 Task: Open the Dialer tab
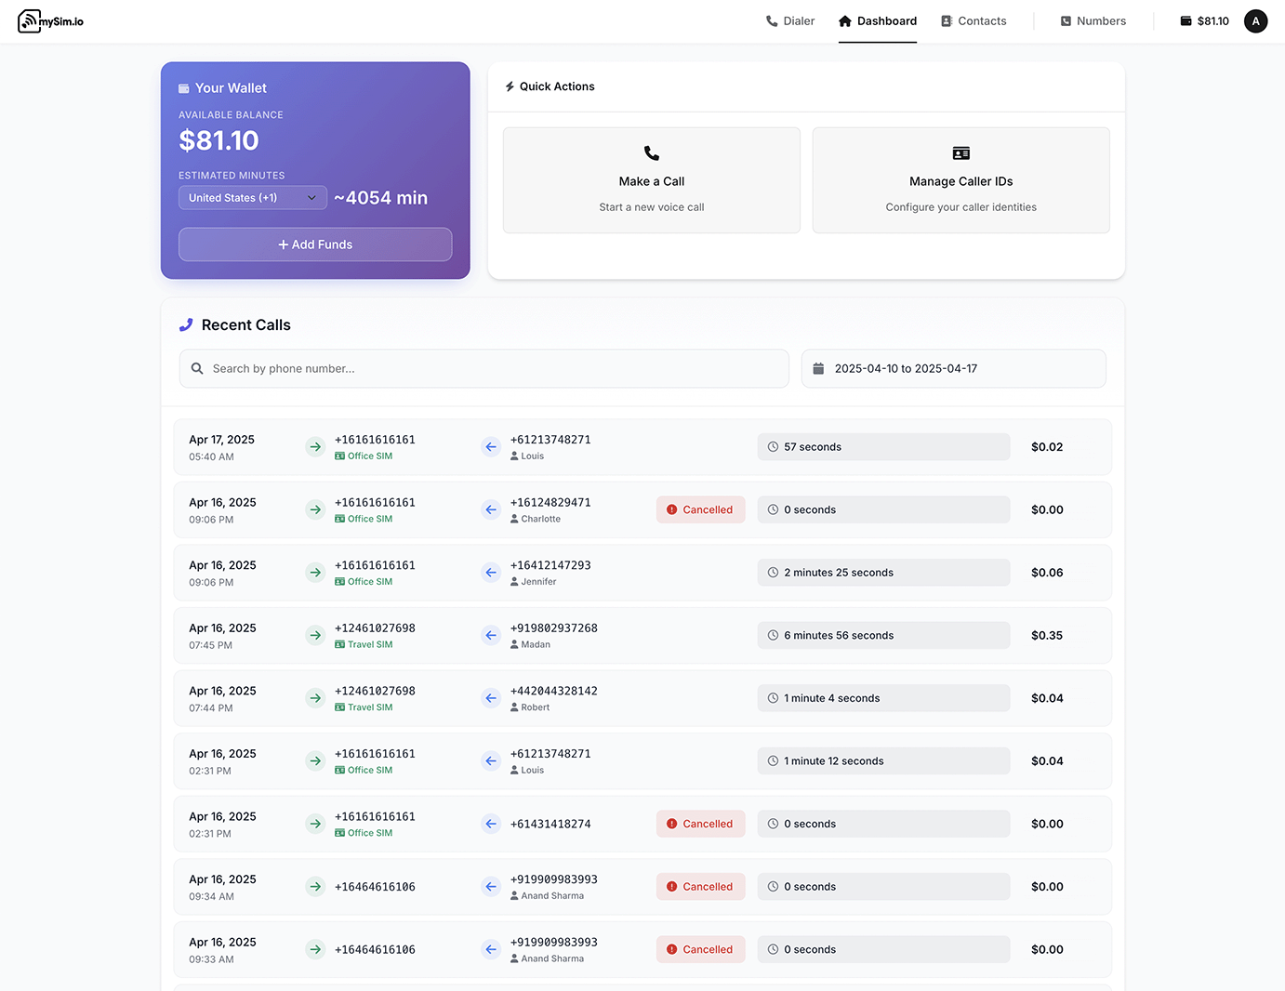pyautogui.click(x=789, y=21)
